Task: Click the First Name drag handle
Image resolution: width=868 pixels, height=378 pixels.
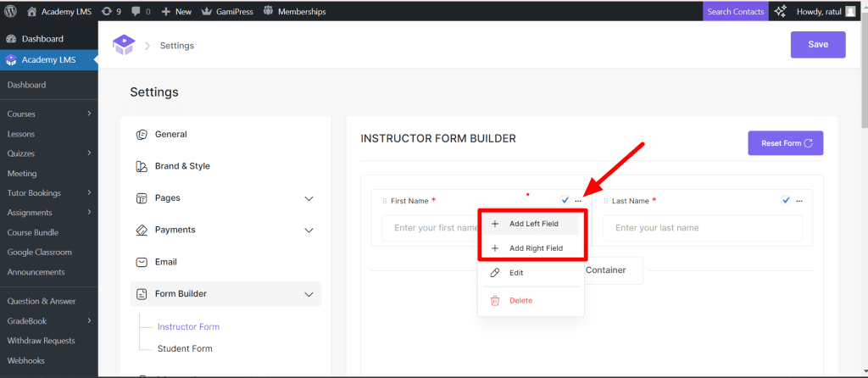Action: tap(385, 201)
